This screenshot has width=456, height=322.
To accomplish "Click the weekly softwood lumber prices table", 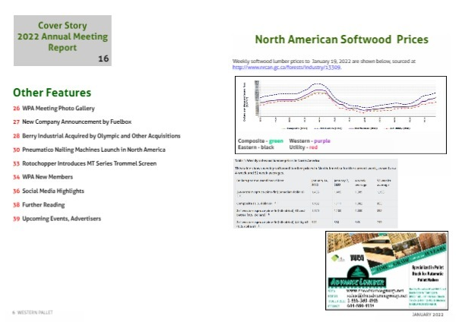I will [x=315, y=193].
